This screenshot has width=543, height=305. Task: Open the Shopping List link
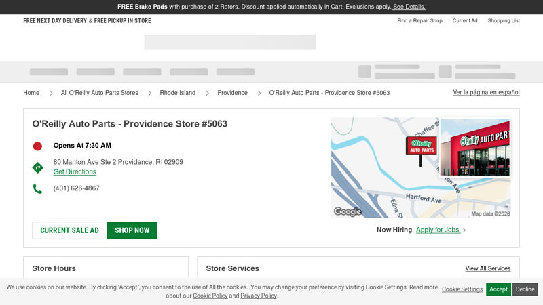click(x=504, y=21)
